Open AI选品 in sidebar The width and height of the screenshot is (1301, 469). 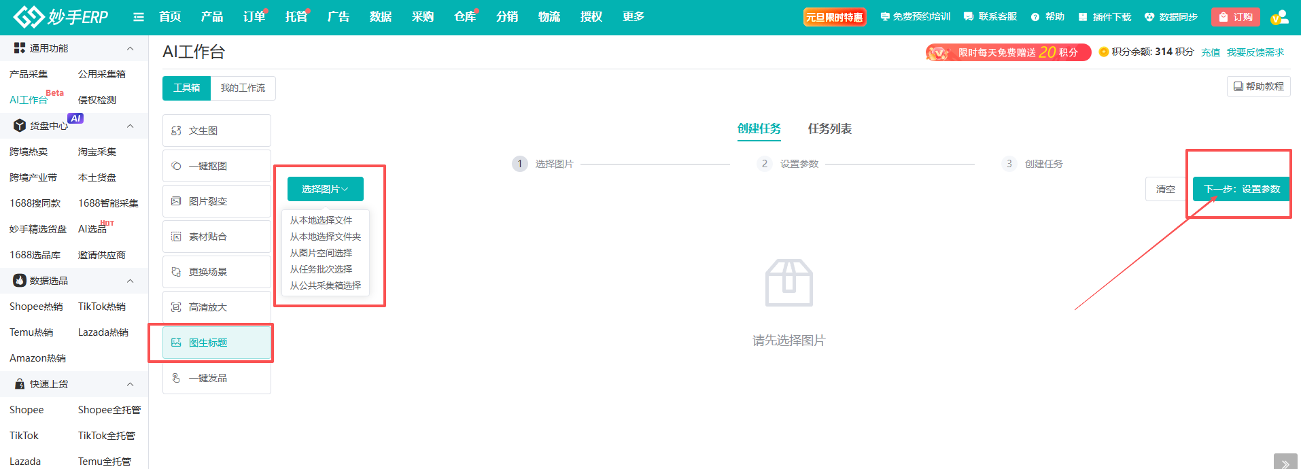click(x=92, y=229)
